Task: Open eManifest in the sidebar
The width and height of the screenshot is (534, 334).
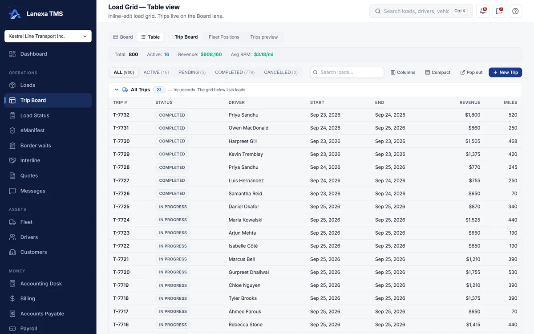Action: tap(48, 130)
